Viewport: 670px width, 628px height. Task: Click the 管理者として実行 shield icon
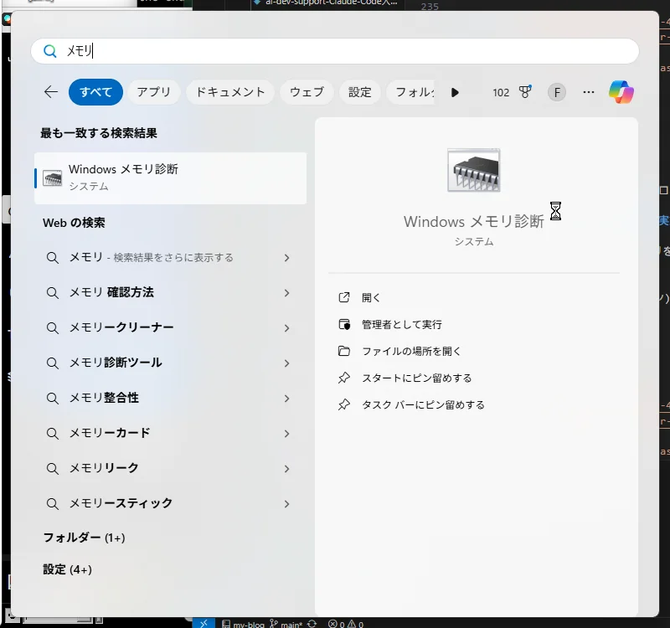pyautogui.click(x=343, y=324)
